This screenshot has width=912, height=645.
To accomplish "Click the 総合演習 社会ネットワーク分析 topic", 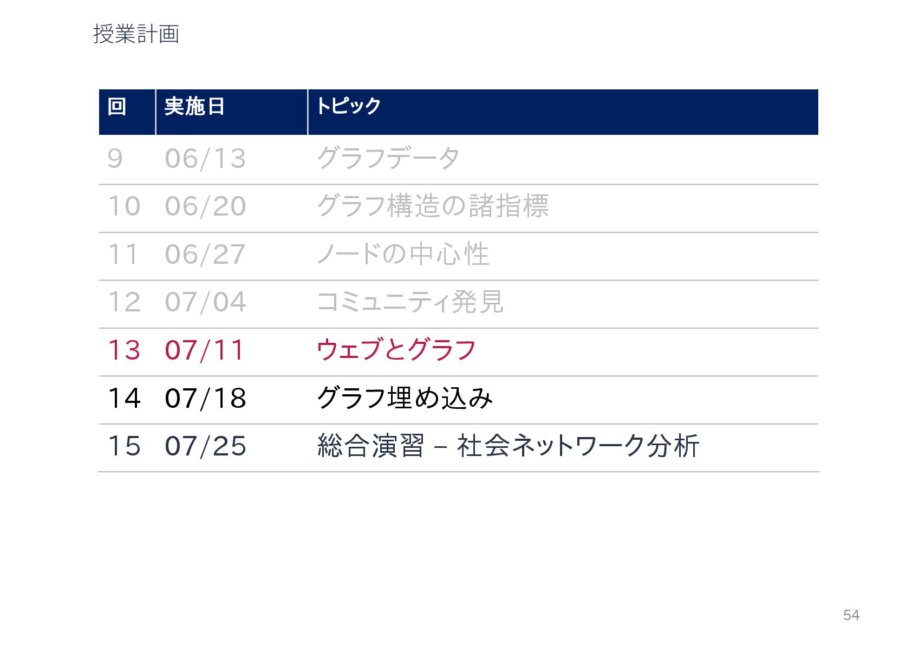I will (x=509, y=446).
